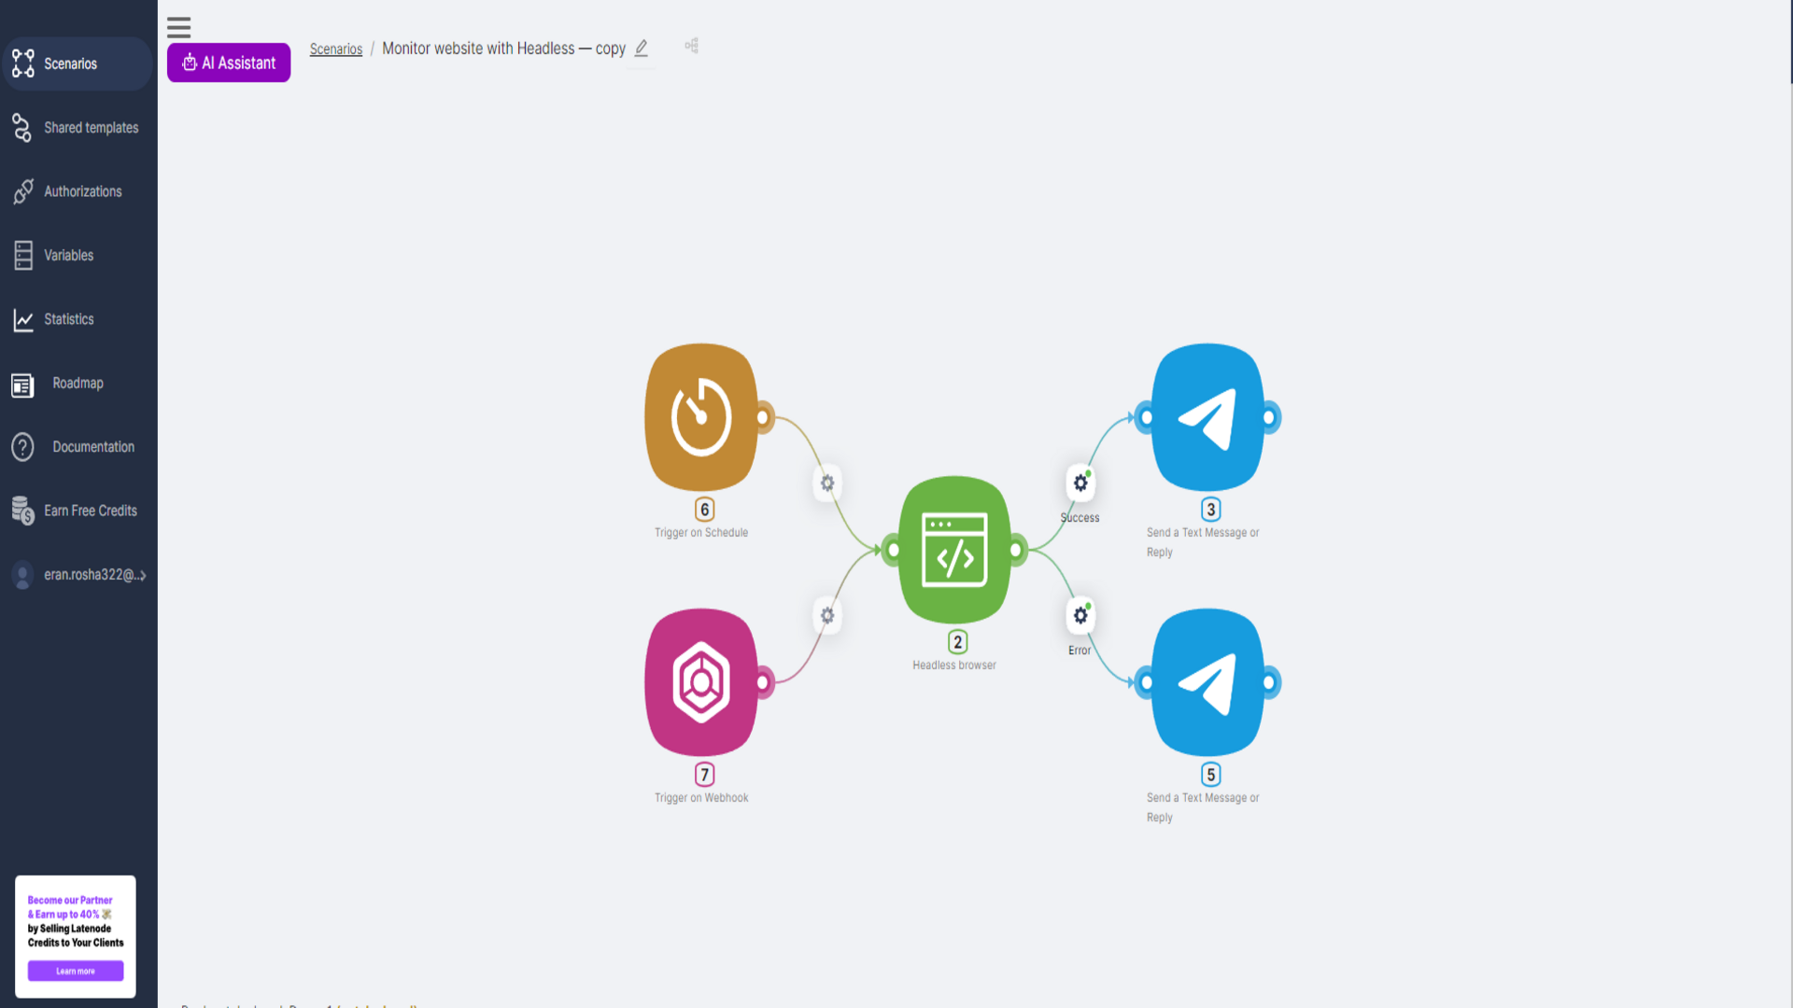
Task: Click the Scenarios sidebar icon
Action: [x=23, y=63]
